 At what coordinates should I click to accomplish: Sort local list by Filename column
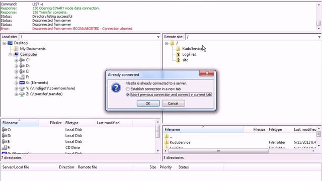[20, 123]
